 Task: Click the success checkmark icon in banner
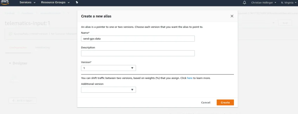[x=10, y=34]
